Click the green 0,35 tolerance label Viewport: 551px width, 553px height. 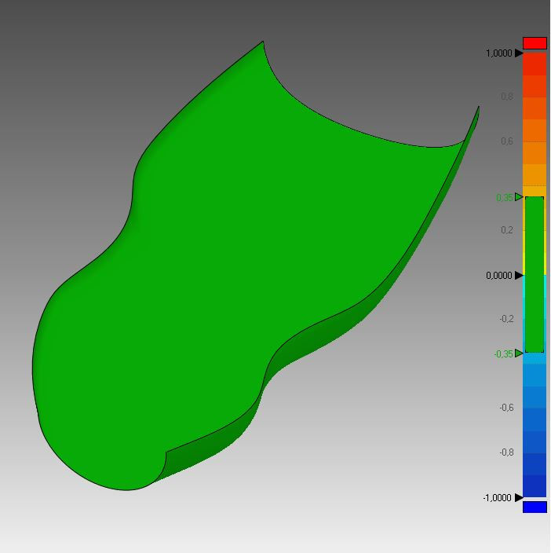tap(505, 197)
